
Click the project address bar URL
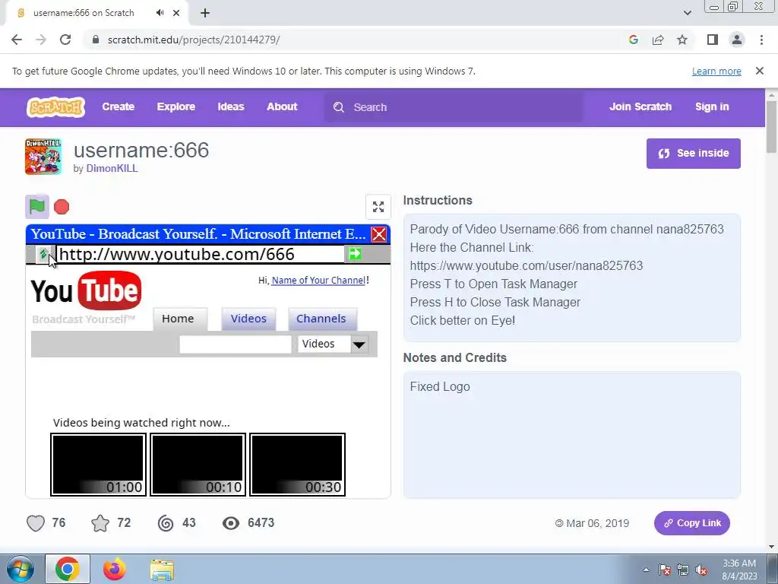coord(200,254)
